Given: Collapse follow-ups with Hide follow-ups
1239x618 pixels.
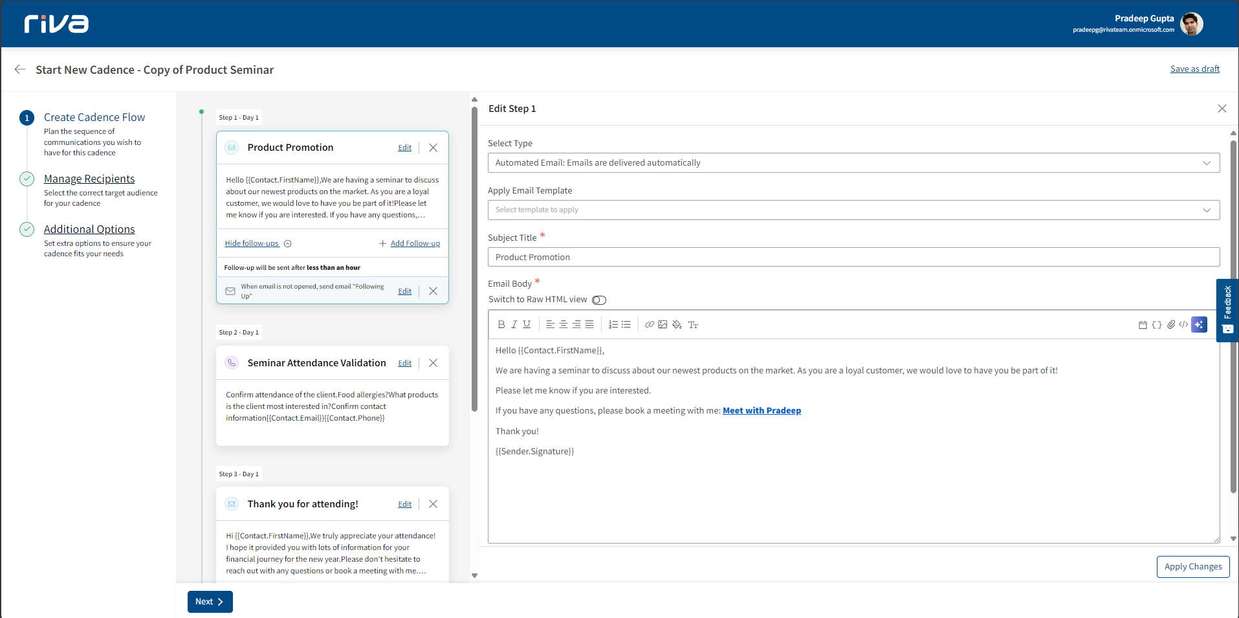Looking at the screenshot, I should (252, 243).
